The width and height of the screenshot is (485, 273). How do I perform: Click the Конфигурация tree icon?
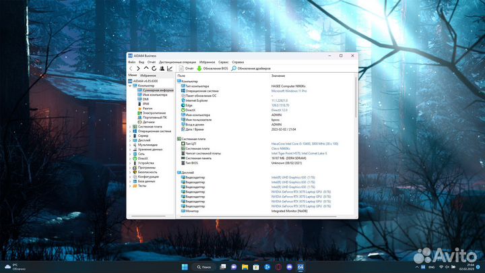(135, 177)
